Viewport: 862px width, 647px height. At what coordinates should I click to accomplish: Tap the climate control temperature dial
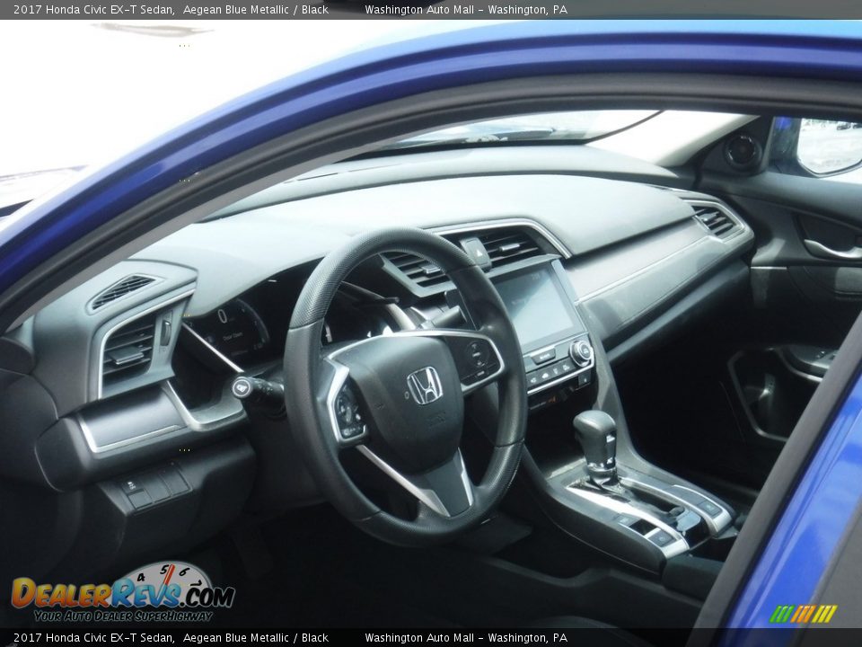[581, 352]
